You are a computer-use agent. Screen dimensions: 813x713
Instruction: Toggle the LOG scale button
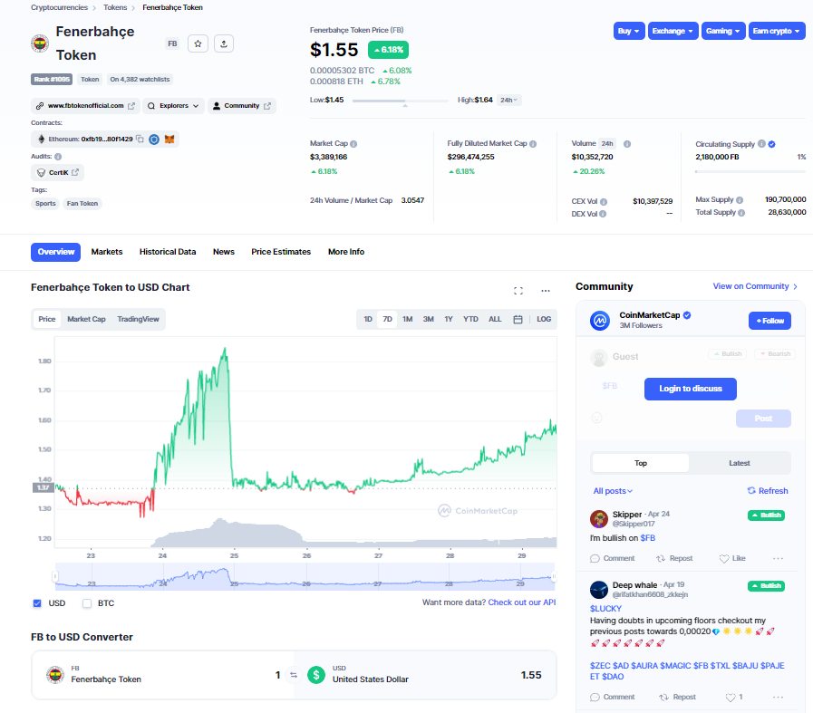[544, 319]
